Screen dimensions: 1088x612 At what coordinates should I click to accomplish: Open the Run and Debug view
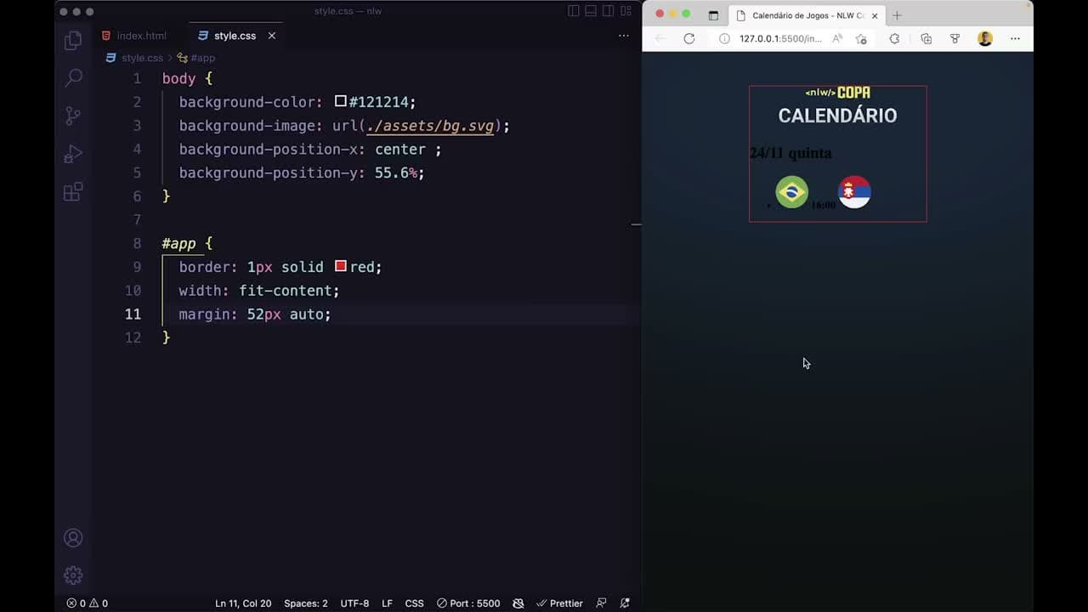pyautogui.click(x=73, y=154)
